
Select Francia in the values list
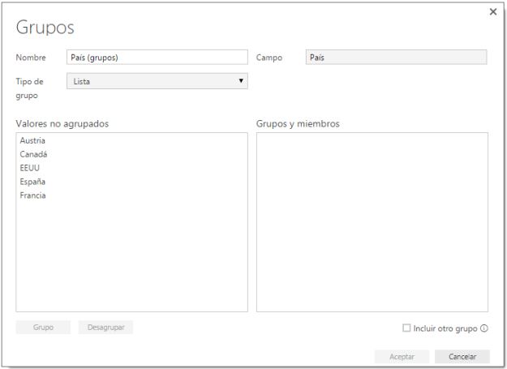32,195
